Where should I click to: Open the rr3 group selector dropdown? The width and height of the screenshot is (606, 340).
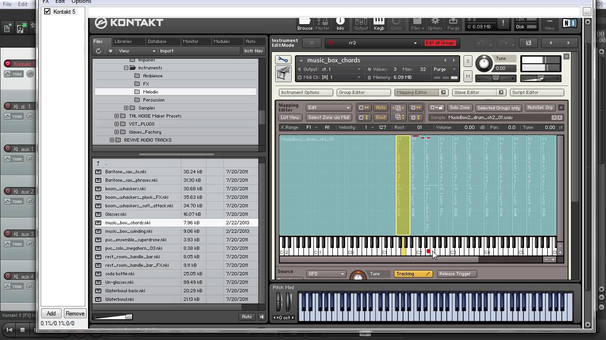click(372, 43)
